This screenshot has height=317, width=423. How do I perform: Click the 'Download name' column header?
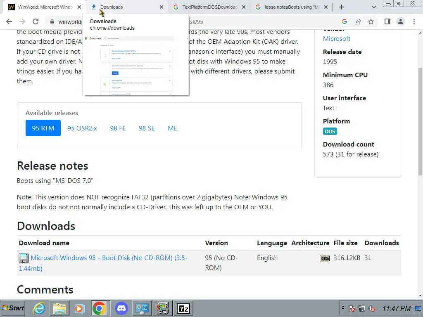click(x=44, y=243)
